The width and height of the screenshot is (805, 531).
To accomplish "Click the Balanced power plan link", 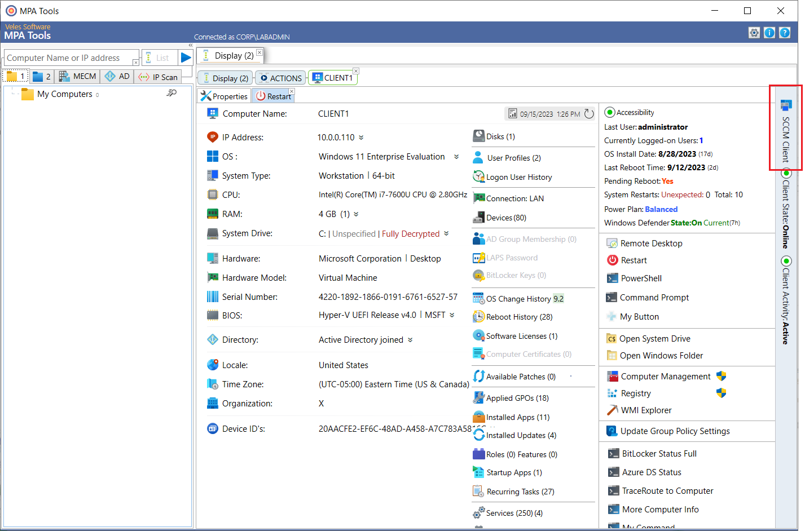I will 661,209.
